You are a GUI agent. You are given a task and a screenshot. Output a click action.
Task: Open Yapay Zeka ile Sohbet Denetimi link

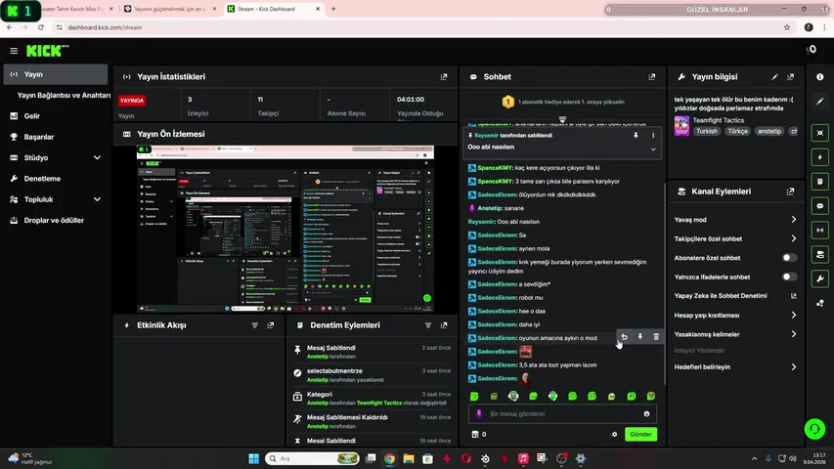point(735,296)
